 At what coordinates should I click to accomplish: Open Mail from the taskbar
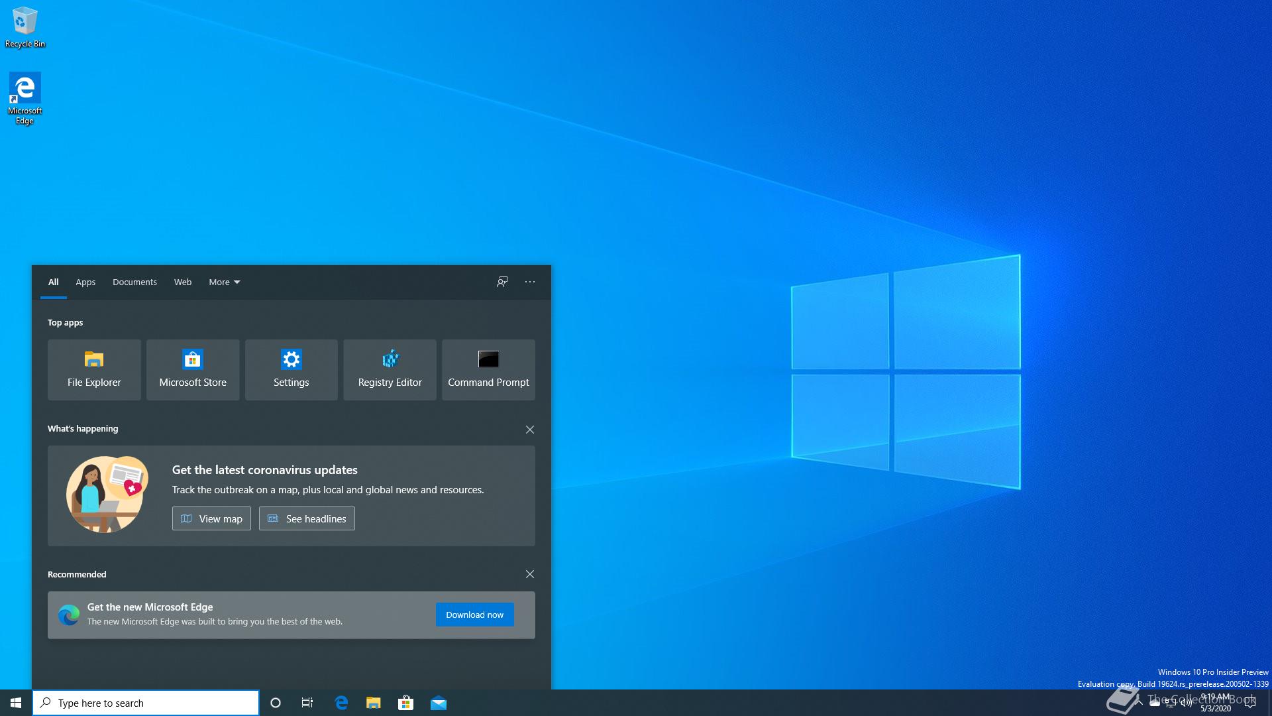point(439,703)
